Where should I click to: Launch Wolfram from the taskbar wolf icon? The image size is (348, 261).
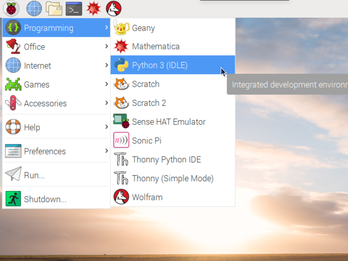click(x=114, y=8)
